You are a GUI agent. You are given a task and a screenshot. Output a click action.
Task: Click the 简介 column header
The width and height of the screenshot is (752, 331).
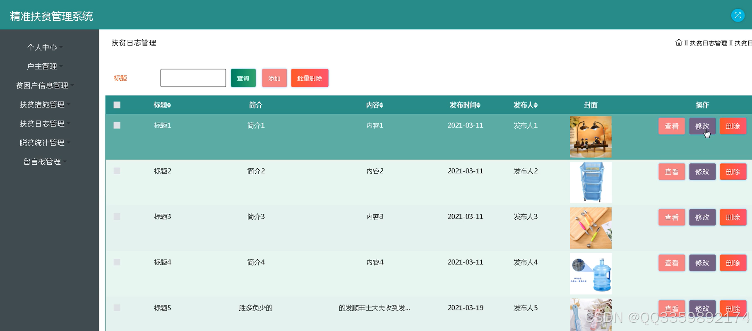coord(256,105)
